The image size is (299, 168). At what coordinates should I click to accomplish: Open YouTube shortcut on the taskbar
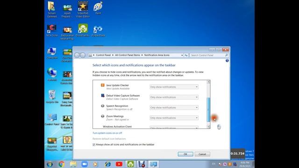click(119, 164)
